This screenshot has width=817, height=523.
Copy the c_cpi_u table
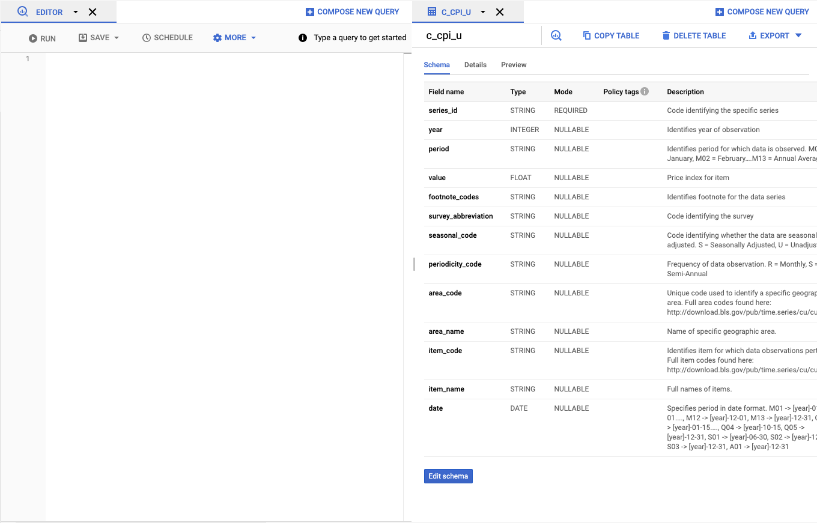coord(611,35)
